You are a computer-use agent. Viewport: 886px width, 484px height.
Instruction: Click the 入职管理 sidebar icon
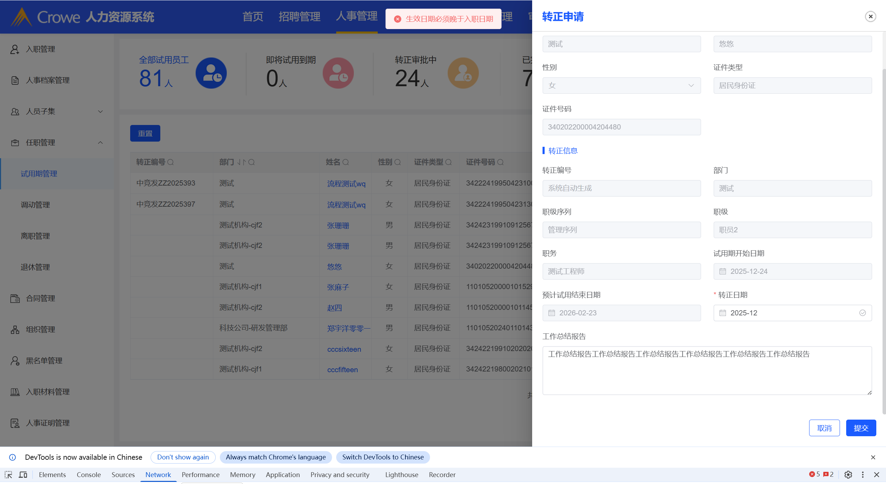click(x=15, y=49)
